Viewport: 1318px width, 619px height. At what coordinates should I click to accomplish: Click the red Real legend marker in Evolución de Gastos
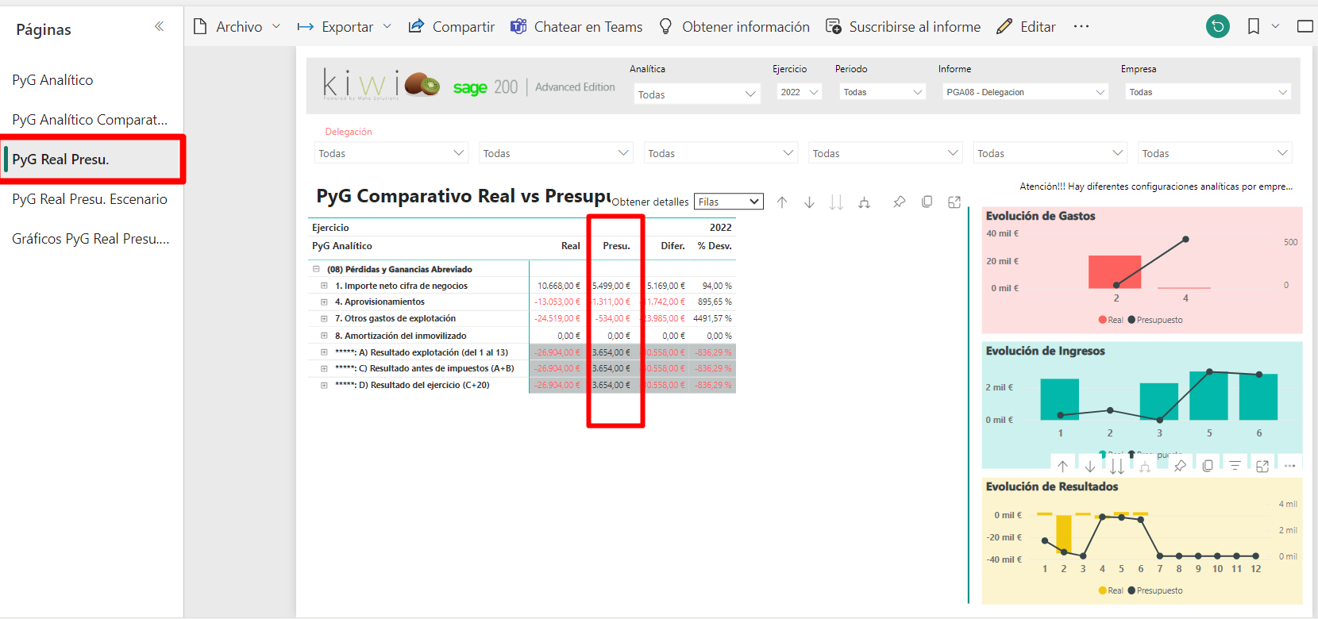(1102, 320)
